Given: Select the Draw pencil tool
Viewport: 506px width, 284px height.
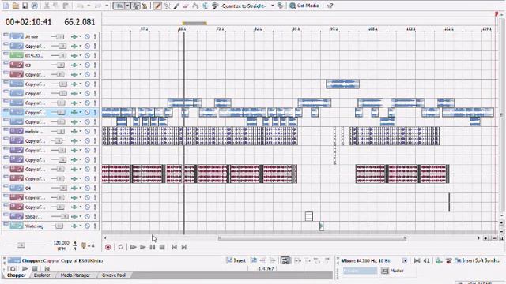Looking at the screenshot, I should tap(157, 6).
